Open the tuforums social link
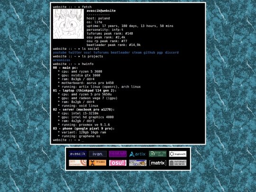 [101, 53]
